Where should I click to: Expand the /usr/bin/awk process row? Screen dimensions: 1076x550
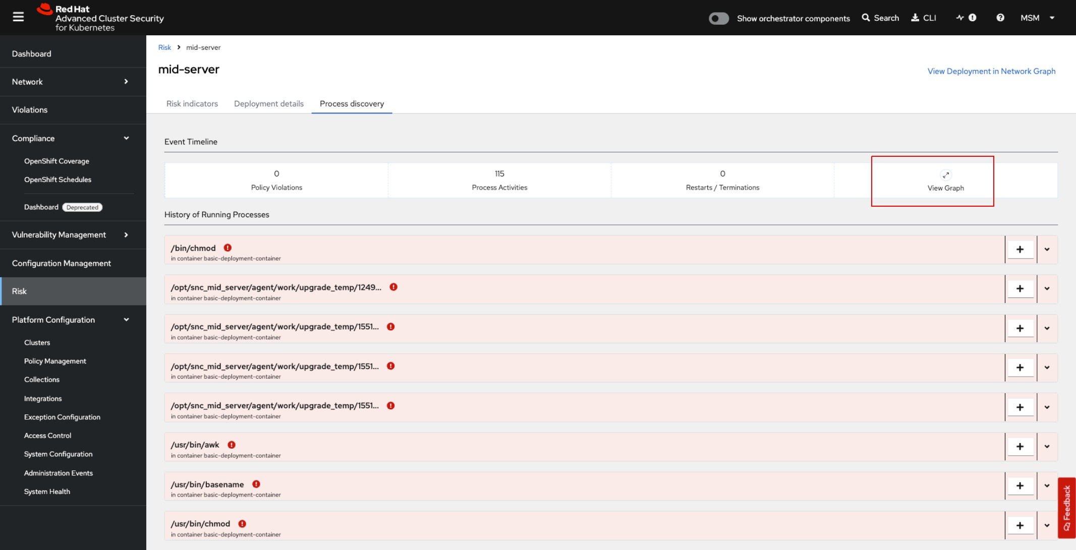click(1047, 447)
